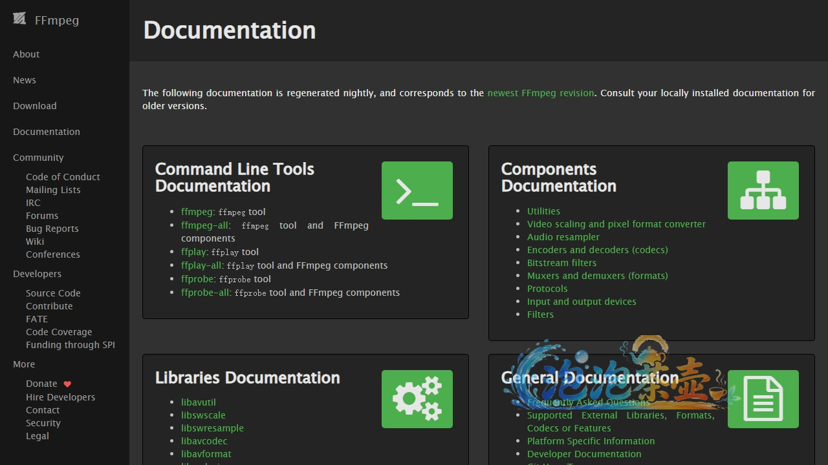Click the document icon in General Documentation
This screenshot has width=828, height=465.
(x=763, y=399)
